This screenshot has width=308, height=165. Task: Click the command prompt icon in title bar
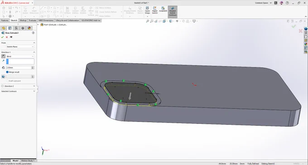coord(276,3)
